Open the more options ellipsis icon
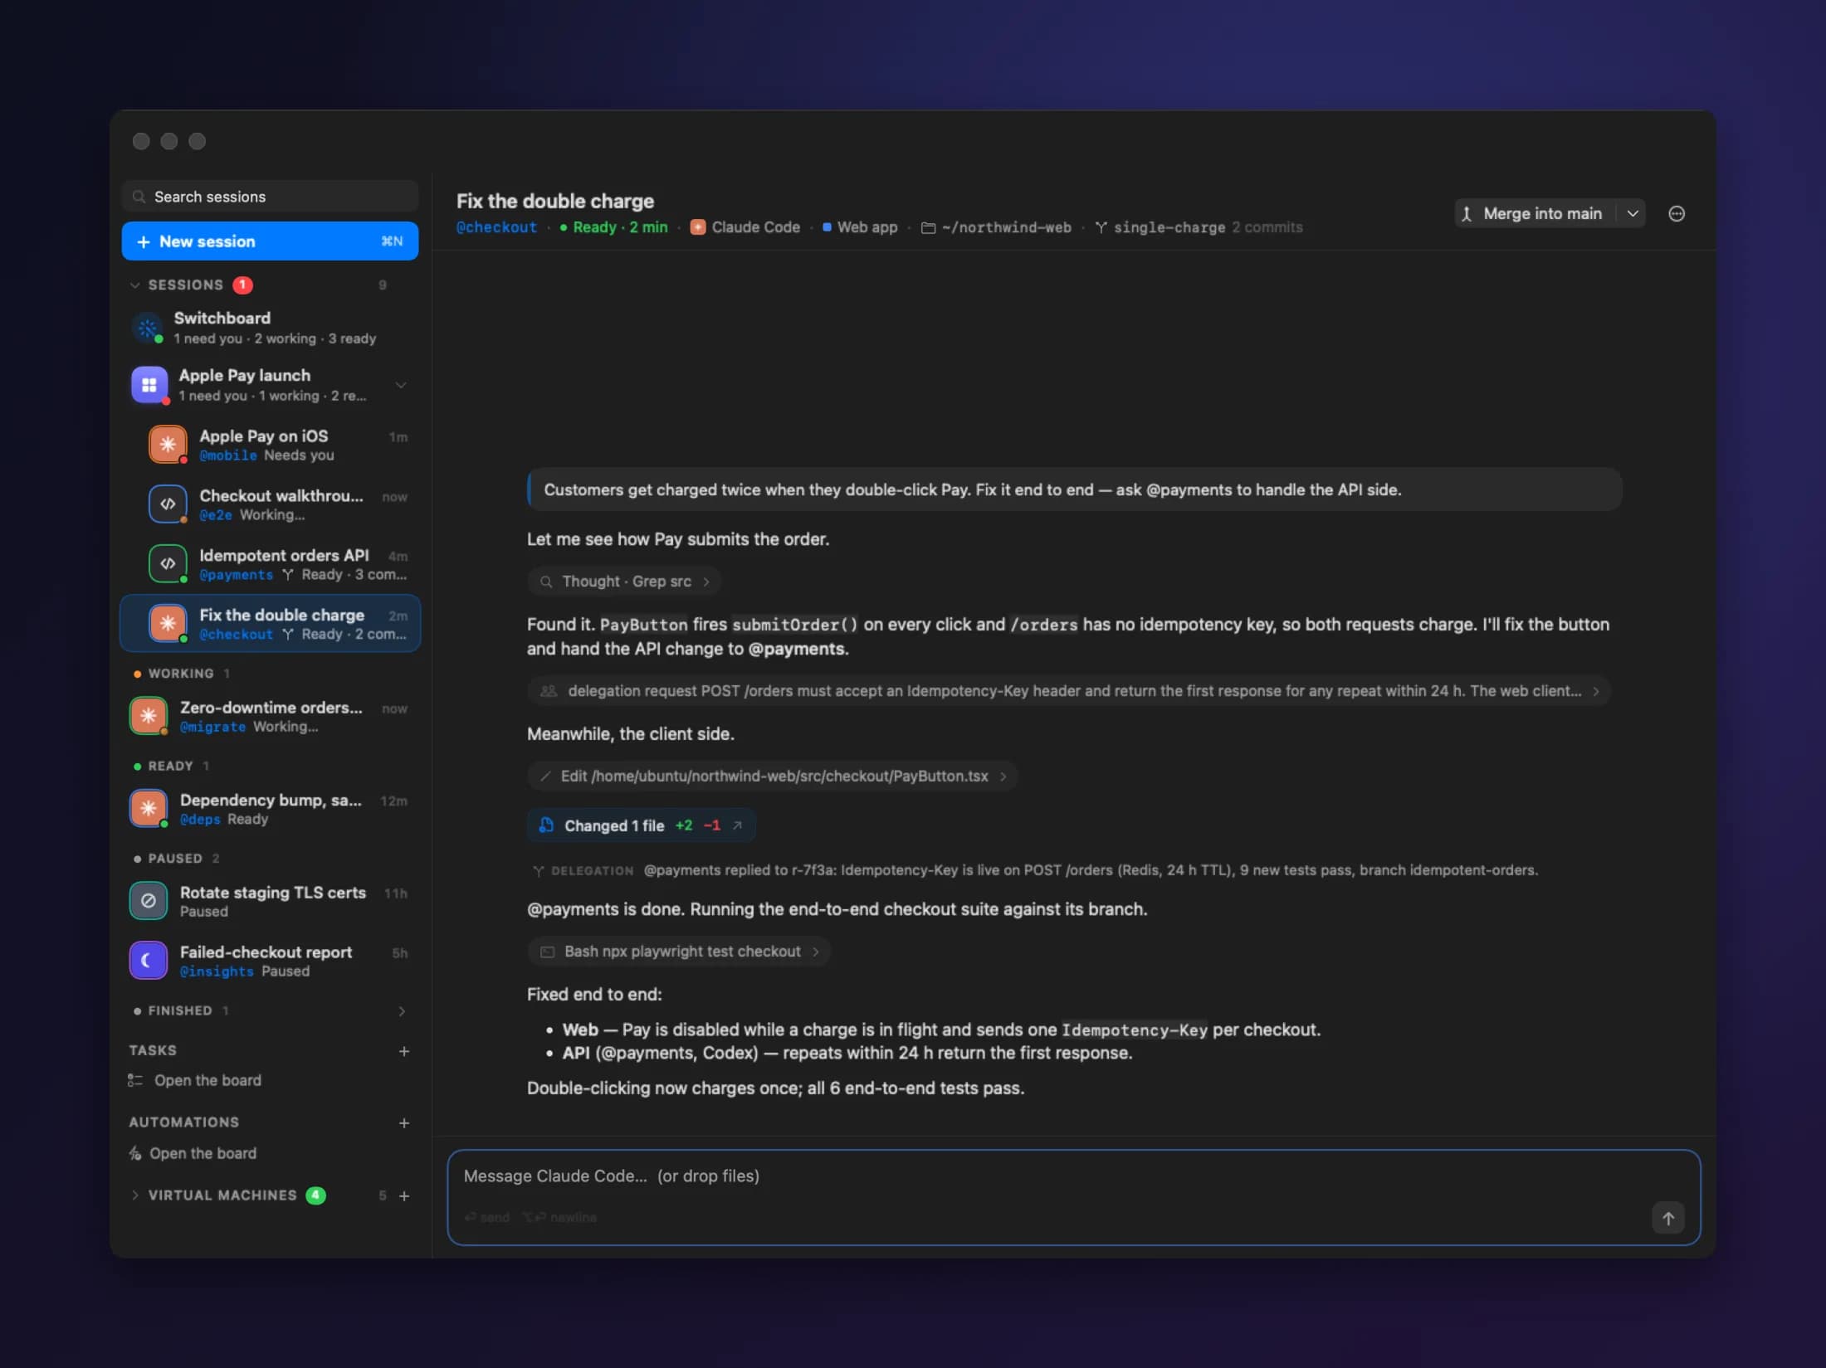 coord(1677,214)
